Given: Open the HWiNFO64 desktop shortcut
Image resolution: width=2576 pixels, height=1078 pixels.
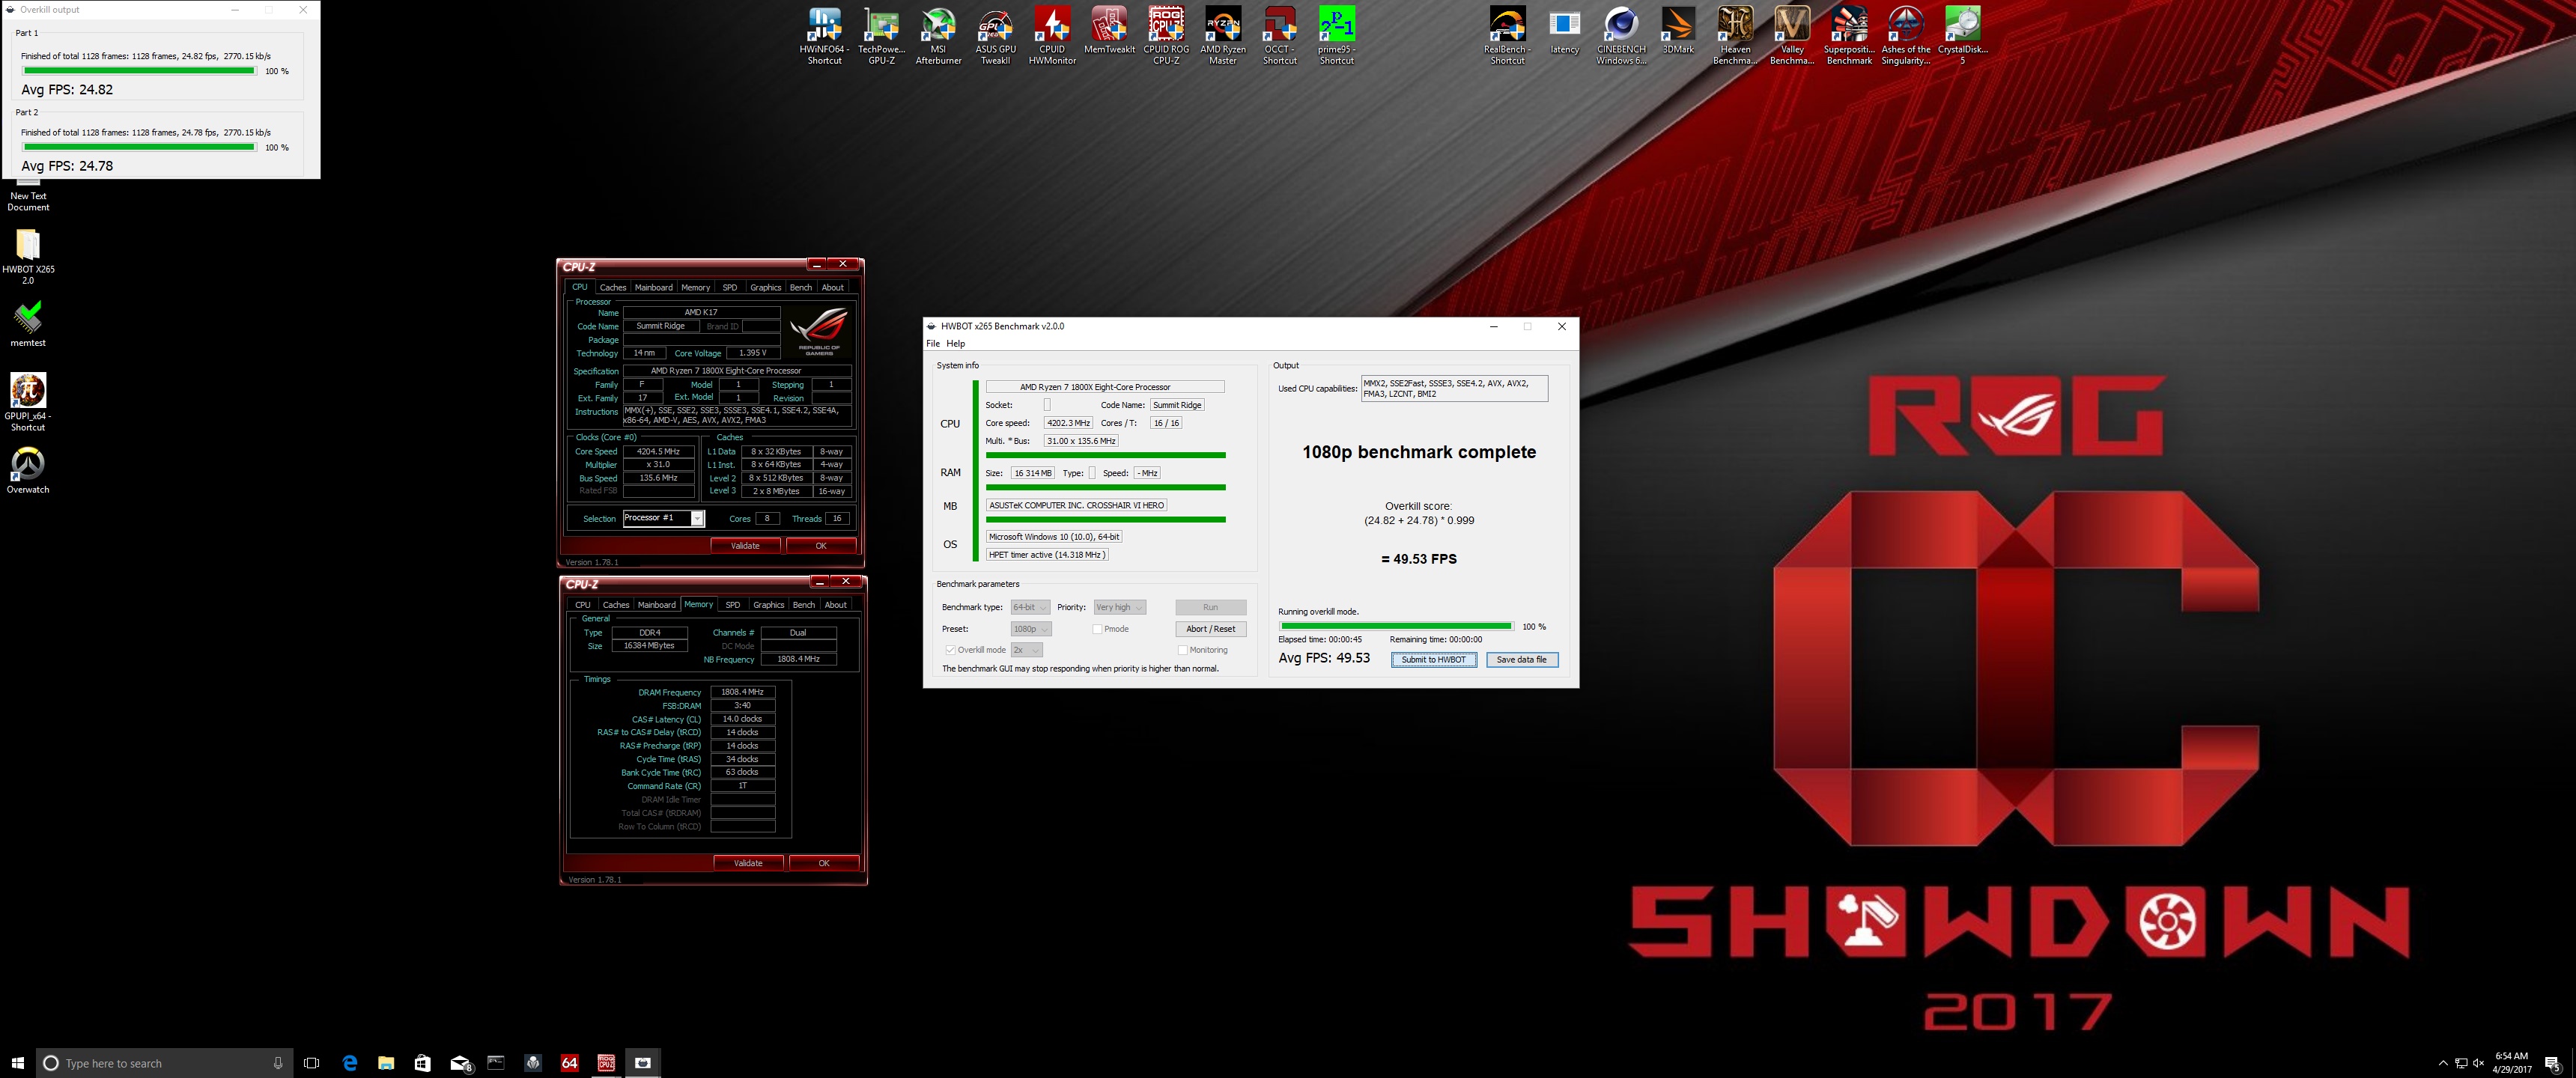Looking at the screenshot, I should click(824, 36).
